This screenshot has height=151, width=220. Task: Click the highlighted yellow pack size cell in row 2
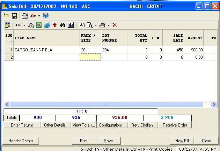click(90, 57)
